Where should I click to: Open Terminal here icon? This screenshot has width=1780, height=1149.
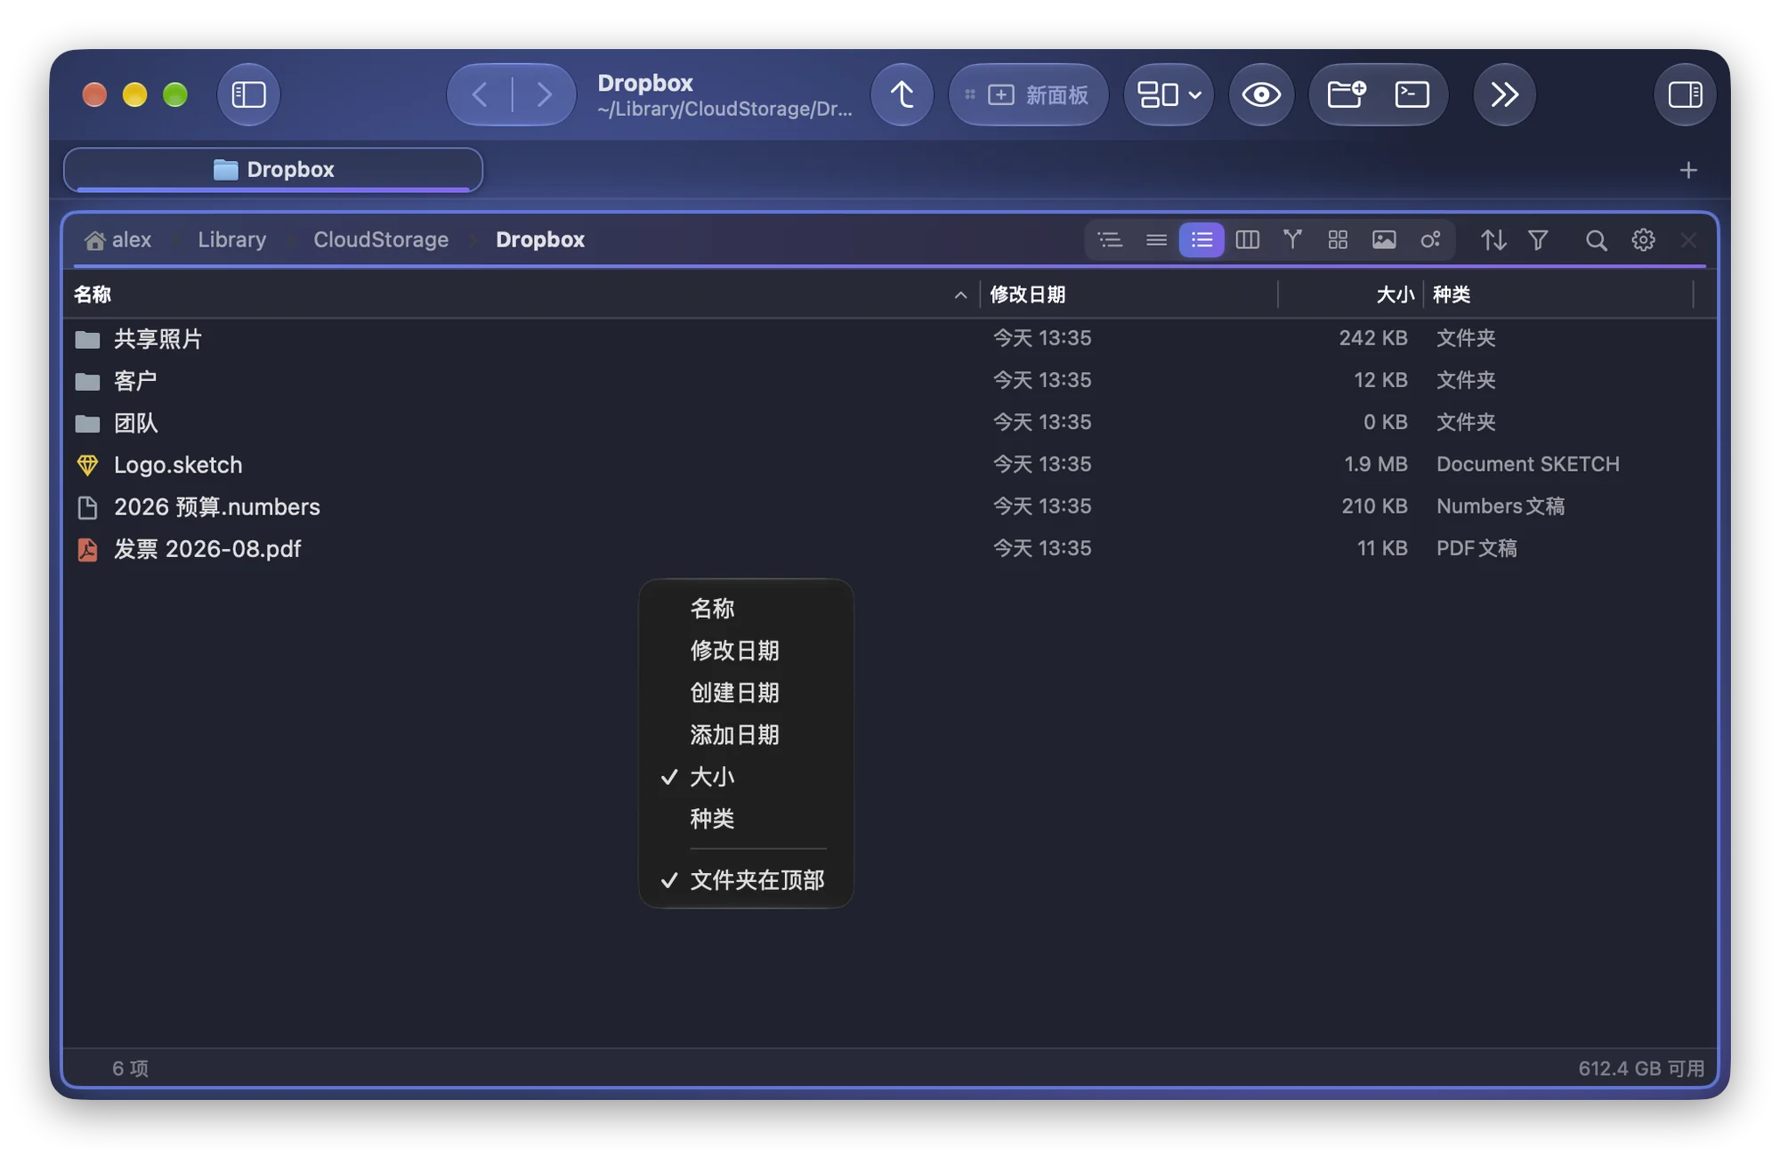(x=1412, y=94)
